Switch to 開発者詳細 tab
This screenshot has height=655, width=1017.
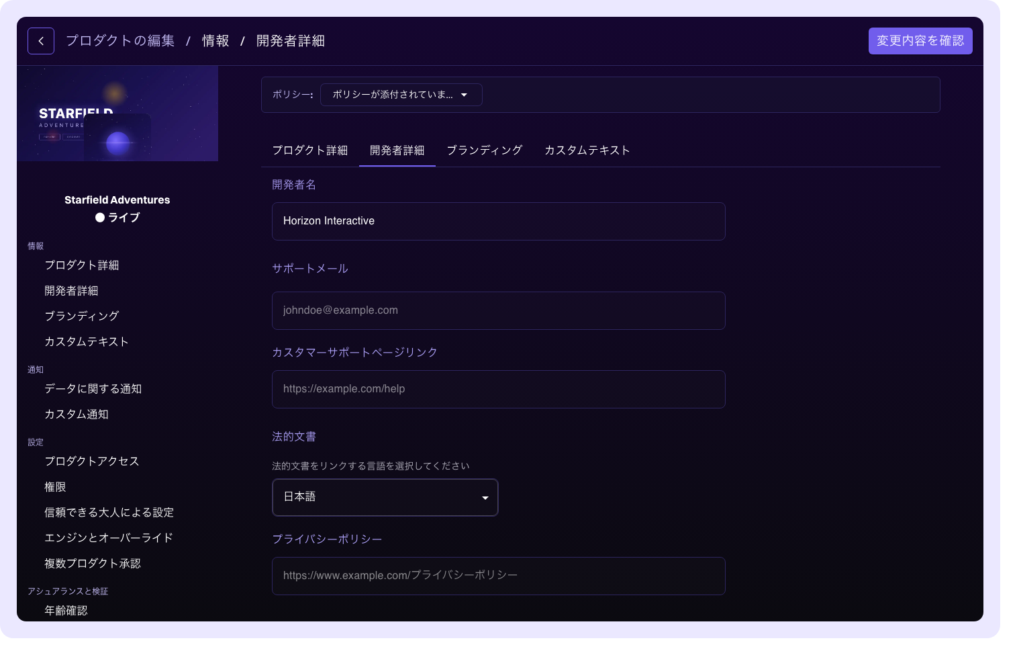397,150
